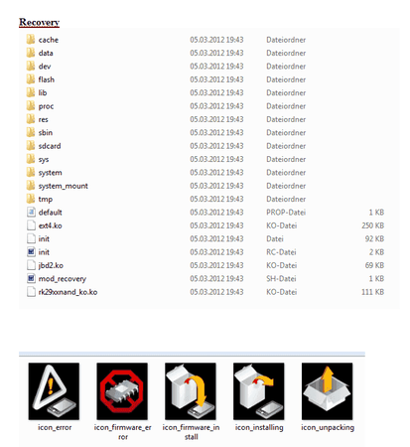The width and height of the screenshot is (410, 447).
Task: Click the jbd2.ko file icon
Action: coord(31,265)
